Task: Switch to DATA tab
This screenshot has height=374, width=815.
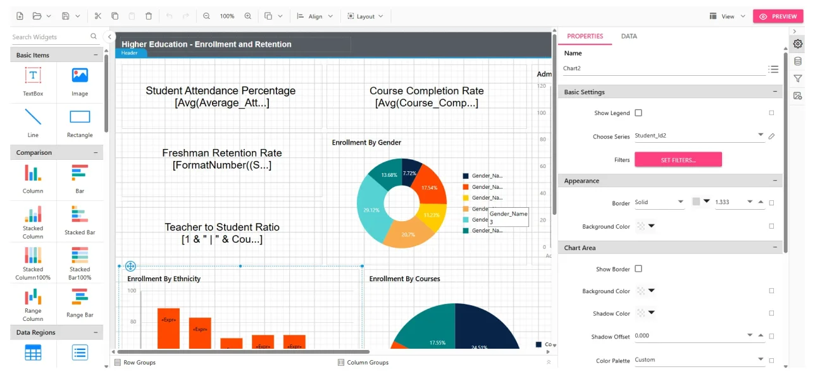Action: (629, 36)
